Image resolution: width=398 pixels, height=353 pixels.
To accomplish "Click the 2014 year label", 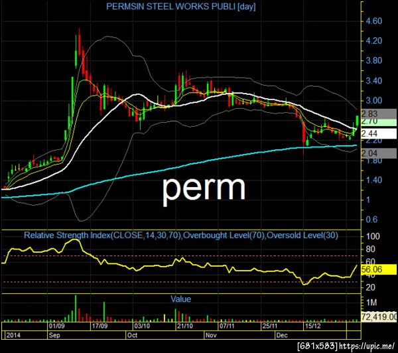I will [x=13, y=335].
